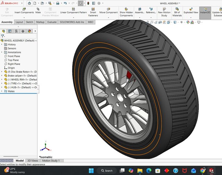Viewport: 222px width, 175px height.
Task: Activate Move Component tool
Action: coord(109,11)
